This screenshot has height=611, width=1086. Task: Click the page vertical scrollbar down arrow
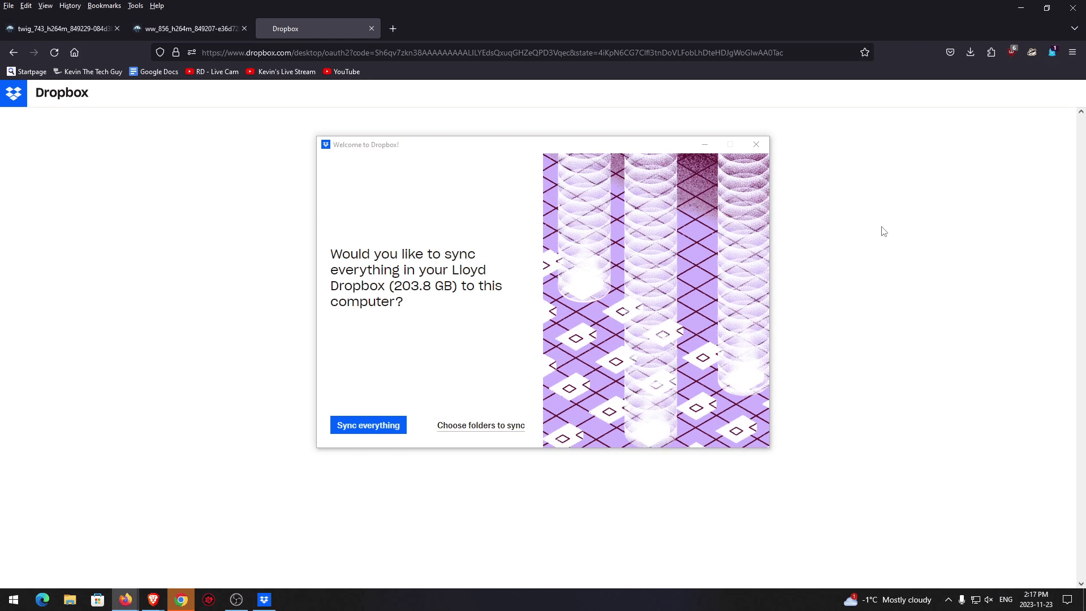click(1081, 584)
